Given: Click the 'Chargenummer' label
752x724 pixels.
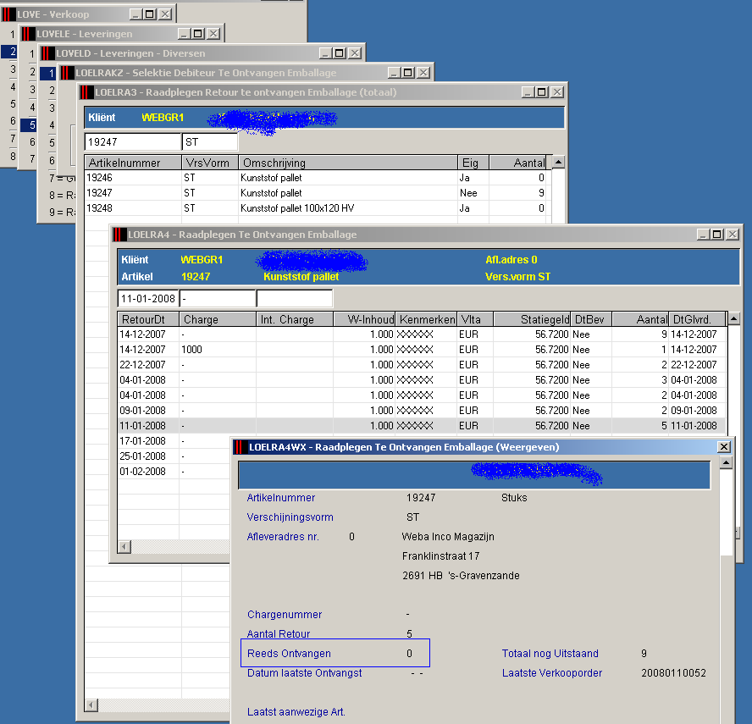Looking at the screenshot, I should [285, 615].
